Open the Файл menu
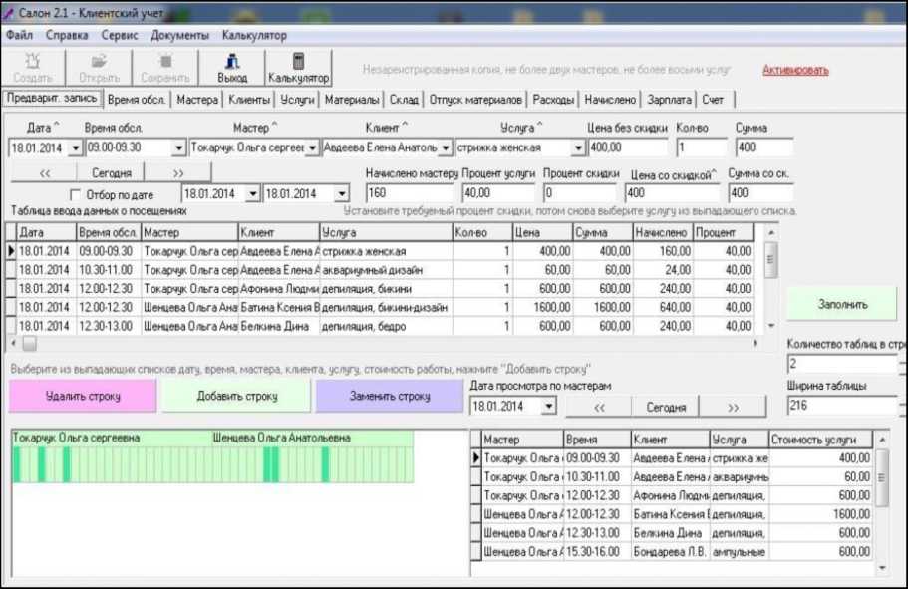The width and height of the screenshot is (908, 589). tap(19, 35)
